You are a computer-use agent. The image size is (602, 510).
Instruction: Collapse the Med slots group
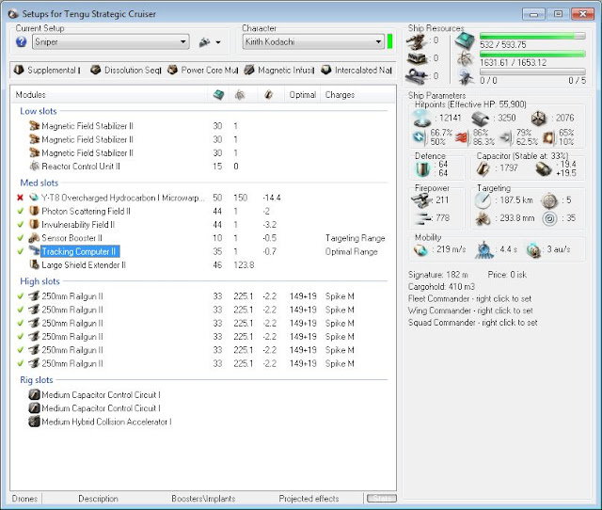click(x=40, y=183)
